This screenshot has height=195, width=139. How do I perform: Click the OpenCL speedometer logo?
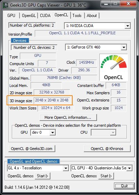(113, 67)
